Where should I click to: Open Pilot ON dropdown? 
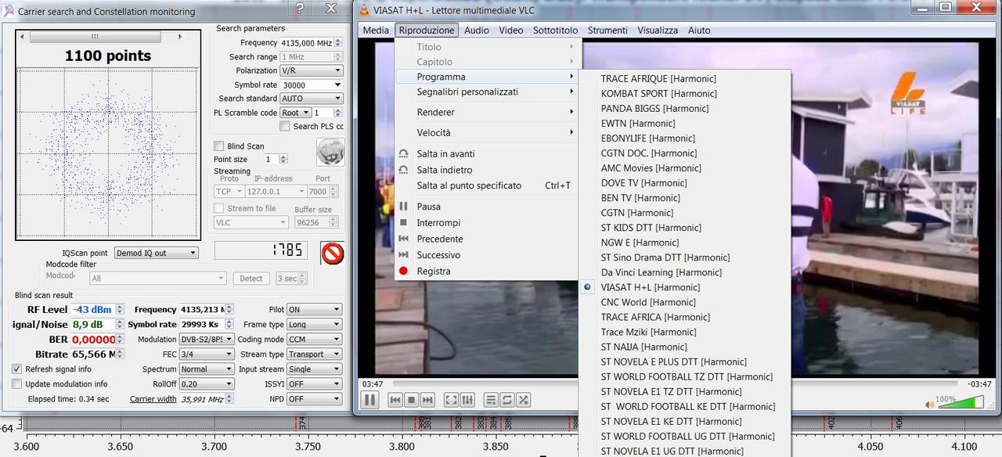click(x=314, y=310)
